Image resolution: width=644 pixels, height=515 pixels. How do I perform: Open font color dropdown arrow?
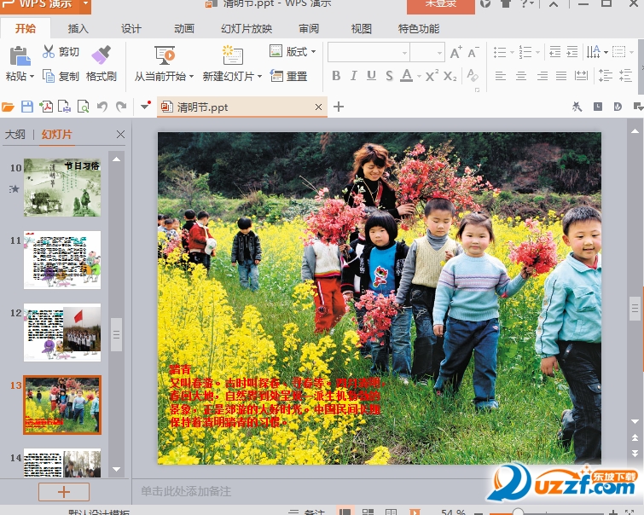419,77
